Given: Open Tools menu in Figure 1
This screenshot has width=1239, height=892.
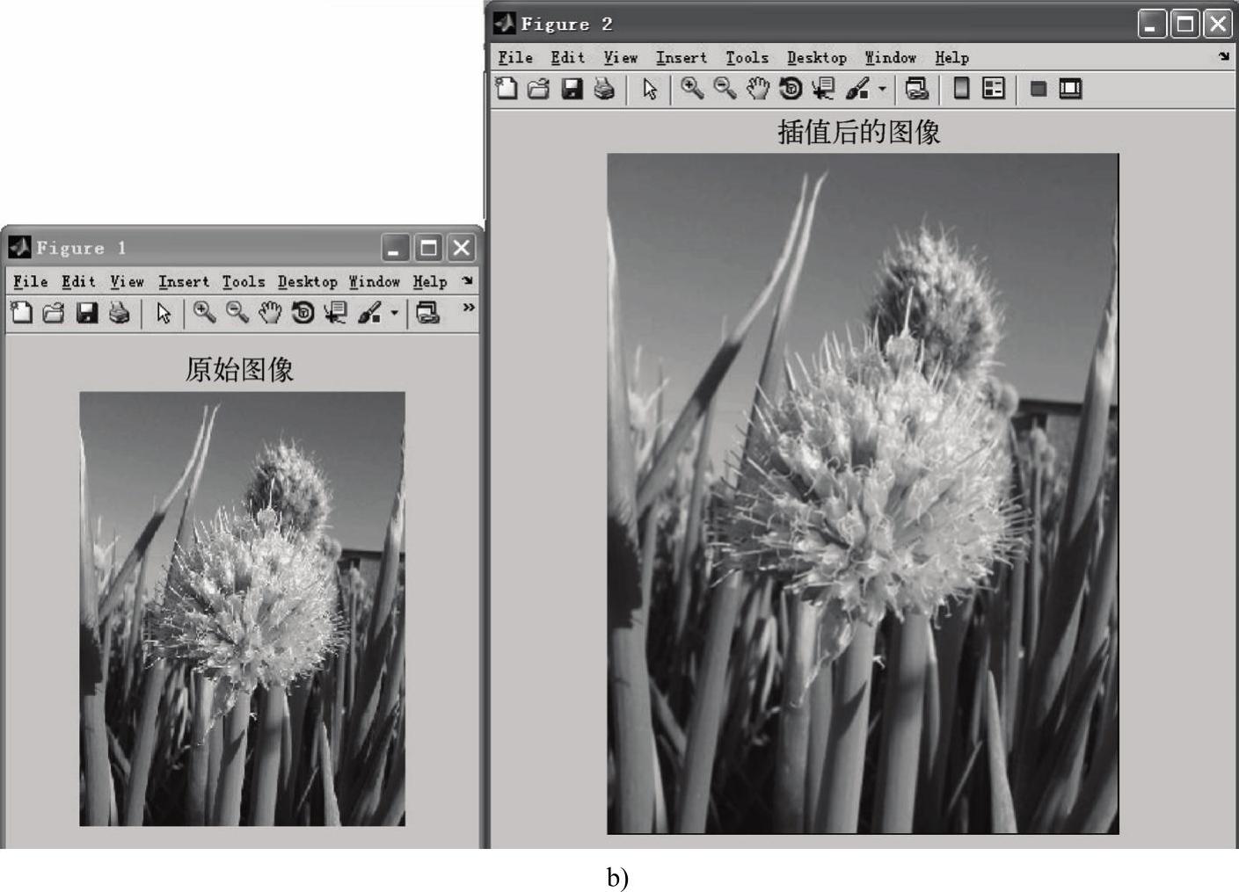Looking at the screenshot, I should pos(244,281).
